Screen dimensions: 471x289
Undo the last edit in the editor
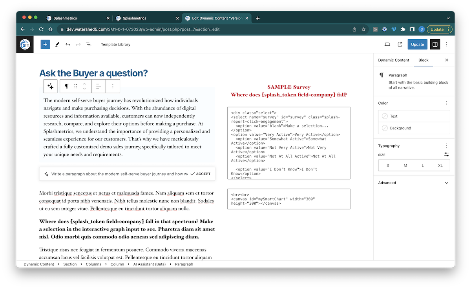click(68, 44)
